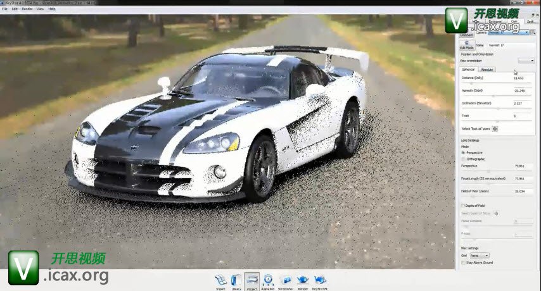Open the Edit menu
Image resolution: width=541 pixels, height=291 pixels.
click(x=15, y=9)
